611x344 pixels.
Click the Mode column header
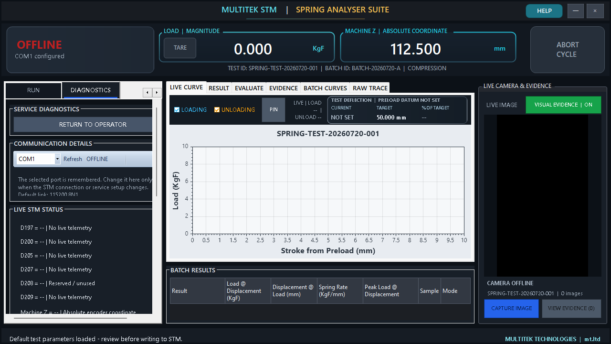tap(455, 291)
